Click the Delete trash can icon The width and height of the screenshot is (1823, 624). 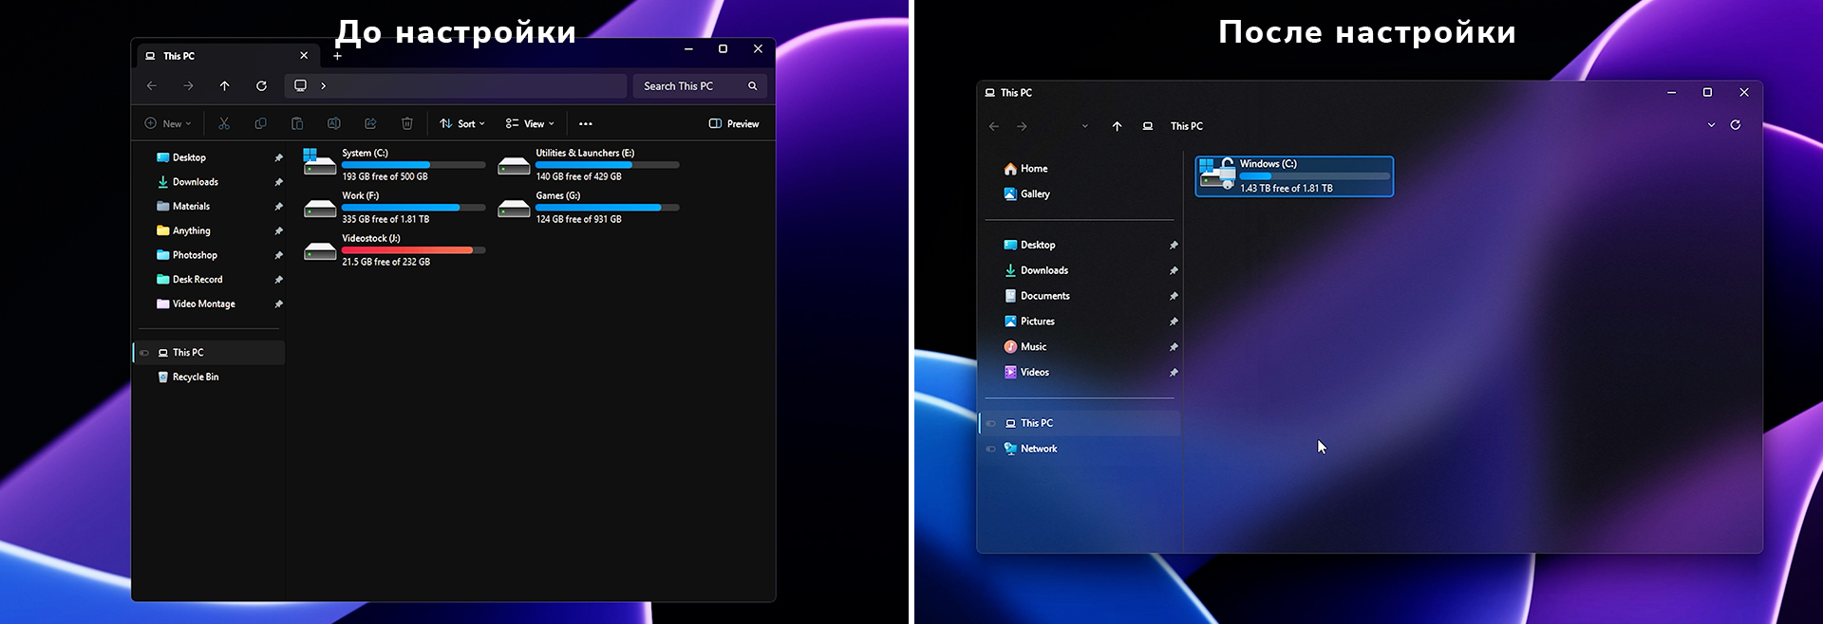tap(407, 123)
